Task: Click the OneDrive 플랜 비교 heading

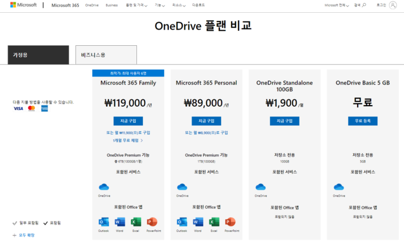Action: click(203, 26)
